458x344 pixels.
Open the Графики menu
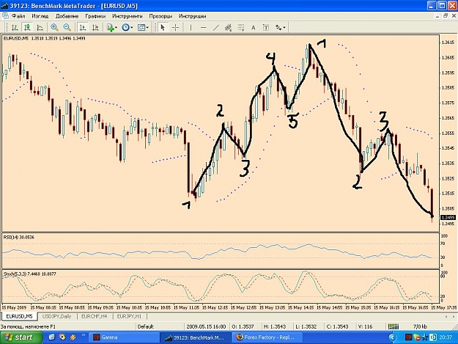(95, 16)
